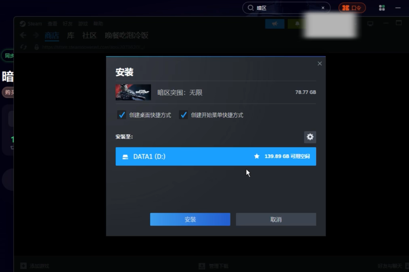
Task: Click the search magnifier icon
Action: [251, 8]
